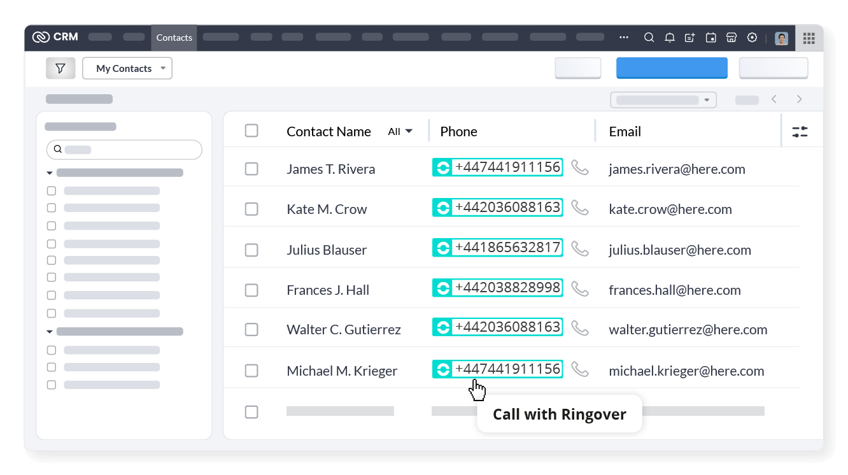Open the settings gear icon
The height and width of the screenshot is (475, 848).
[x=752, y=38]
